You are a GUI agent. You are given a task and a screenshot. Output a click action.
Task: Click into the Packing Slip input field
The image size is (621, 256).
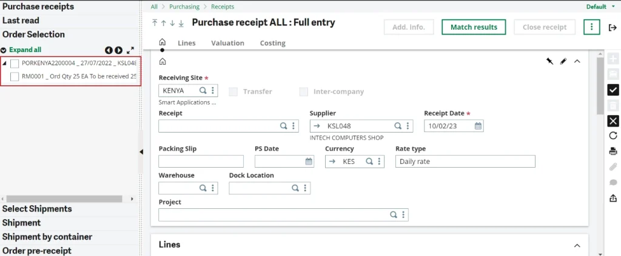coord(201,162)
